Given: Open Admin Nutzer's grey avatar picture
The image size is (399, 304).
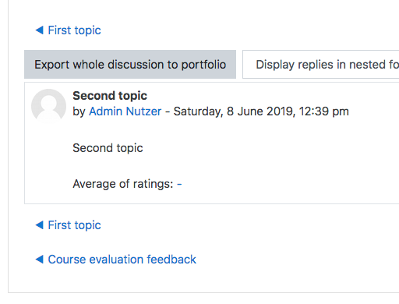Looking at the screenshot, I should click(x=48, y=106).
